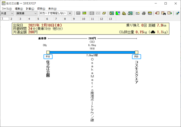This screenshot has height=127, width=181.
Task: Select route tab 2
Action: pos(14,19)
